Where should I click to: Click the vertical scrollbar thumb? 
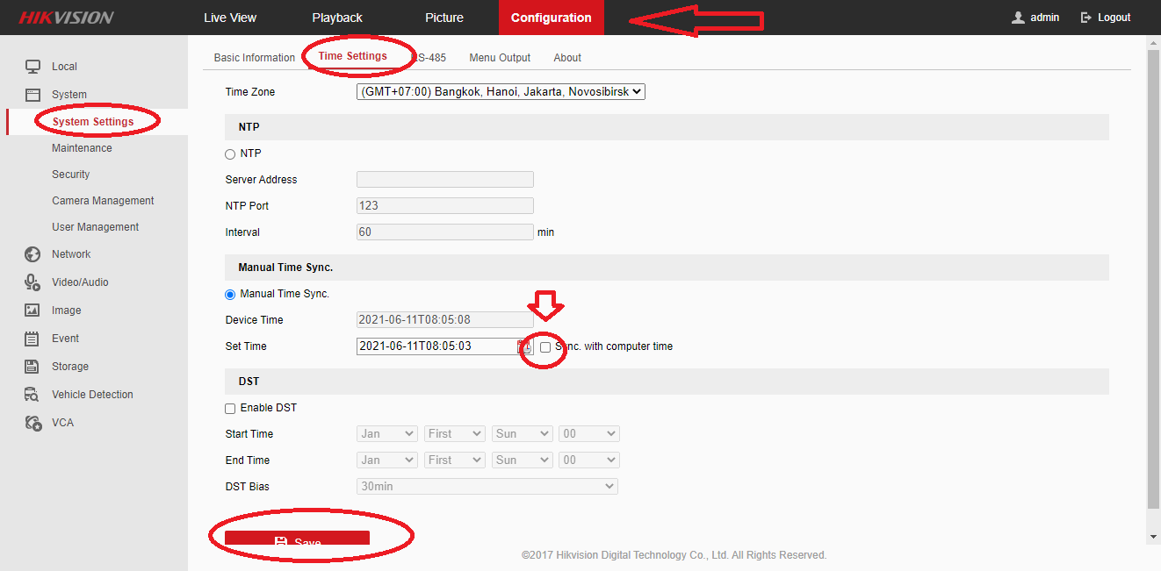pos(1154,279)
